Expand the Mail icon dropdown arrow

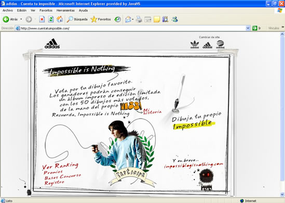(x=133, y=19)
